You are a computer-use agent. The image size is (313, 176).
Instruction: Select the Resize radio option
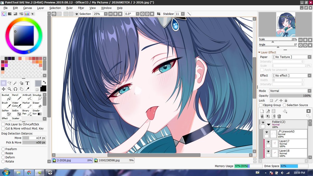(3, 153)
